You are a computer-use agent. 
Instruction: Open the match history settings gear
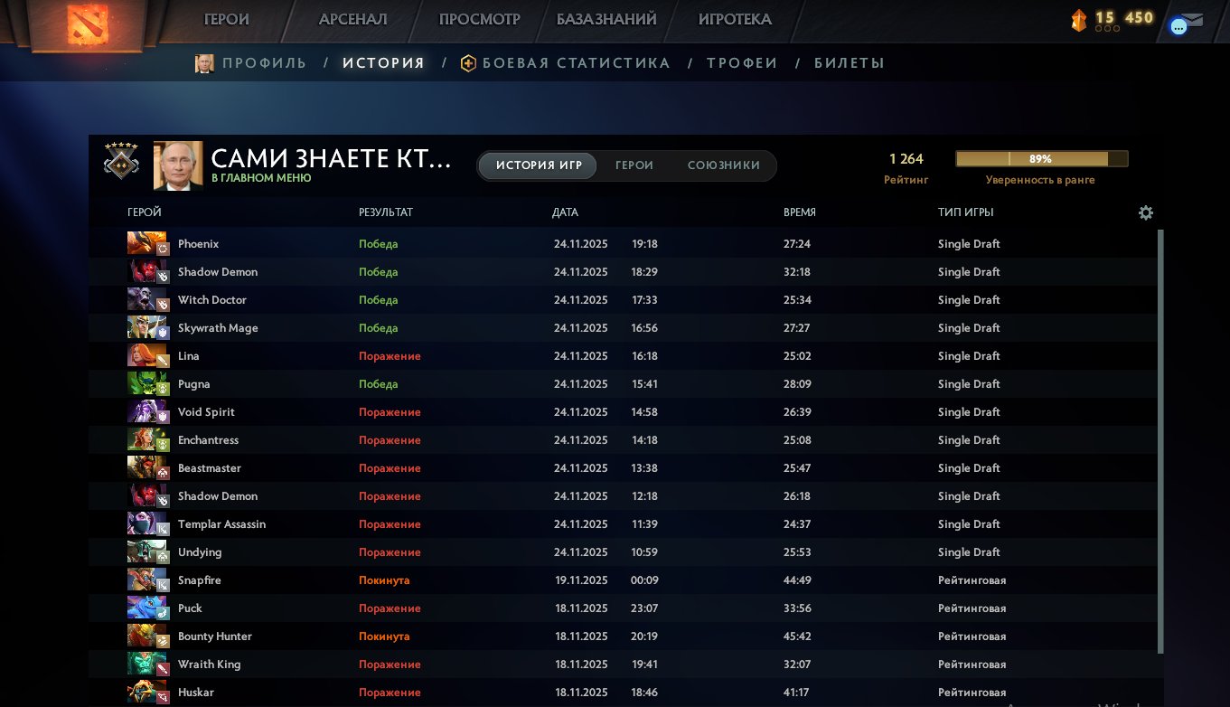[x=1146, y=212]
